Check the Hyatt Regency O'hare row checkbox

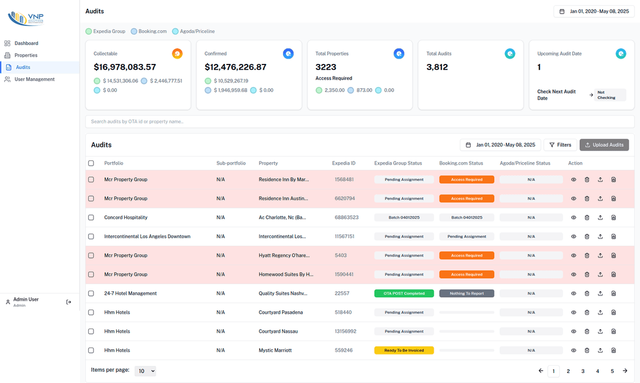coord(91,255)
